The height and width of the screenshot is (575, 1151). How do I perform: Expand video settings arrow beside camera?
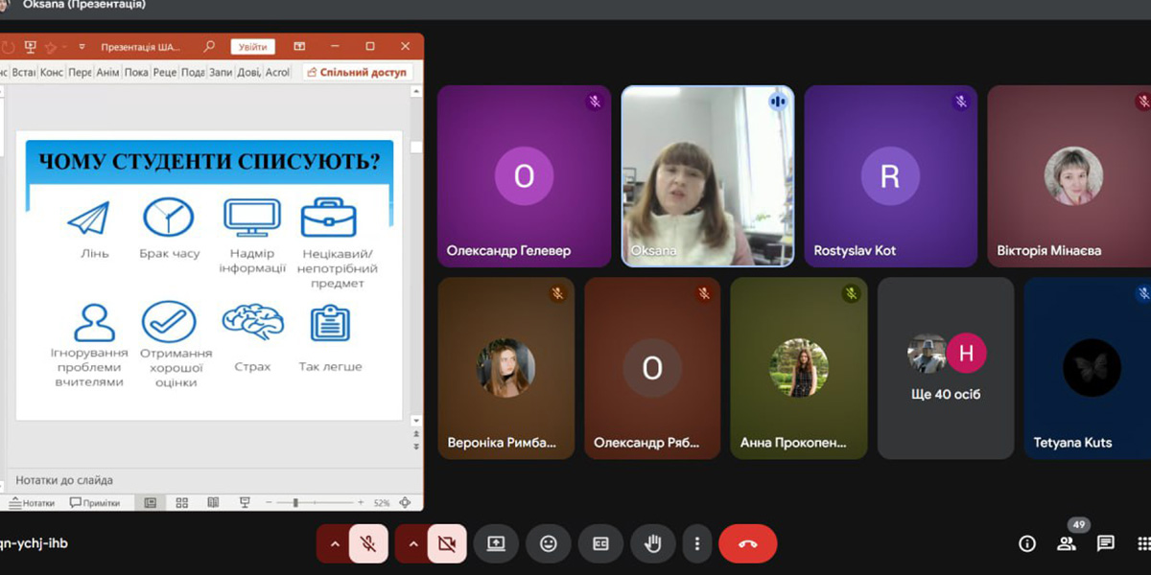tap(412, 543)
